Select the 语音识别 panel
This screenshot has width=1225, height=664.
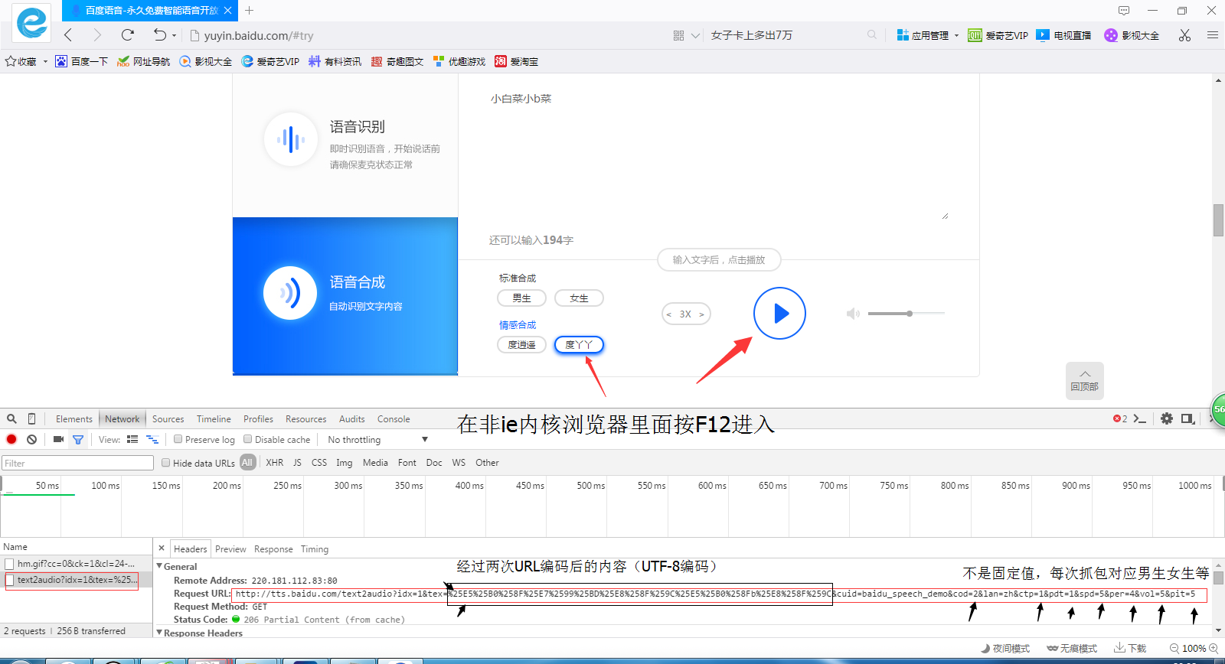345,145
